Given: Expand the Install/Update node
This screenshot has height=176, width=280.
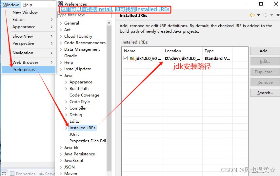Looking at the screenshot, I should pos(61,69).
